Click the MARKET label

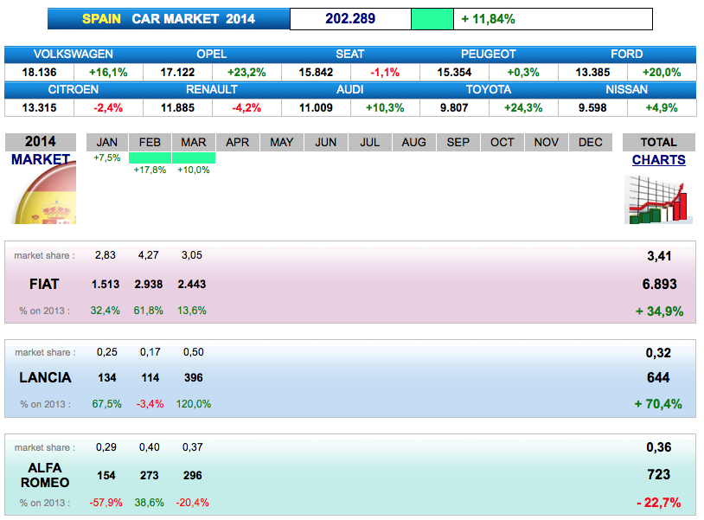point(41,159)
